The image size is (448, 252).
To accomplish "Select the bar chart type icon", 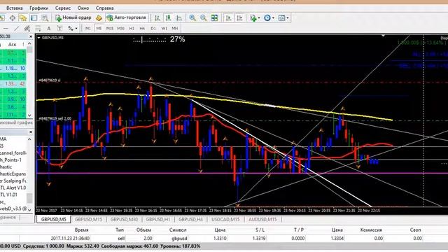I will click(x=157, y=17).
